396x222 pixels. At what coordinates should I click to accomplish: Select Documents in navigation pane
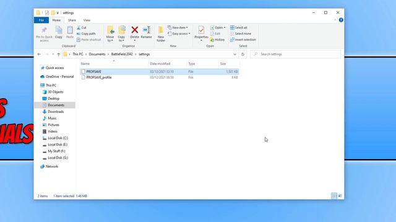tap(56, 105)
